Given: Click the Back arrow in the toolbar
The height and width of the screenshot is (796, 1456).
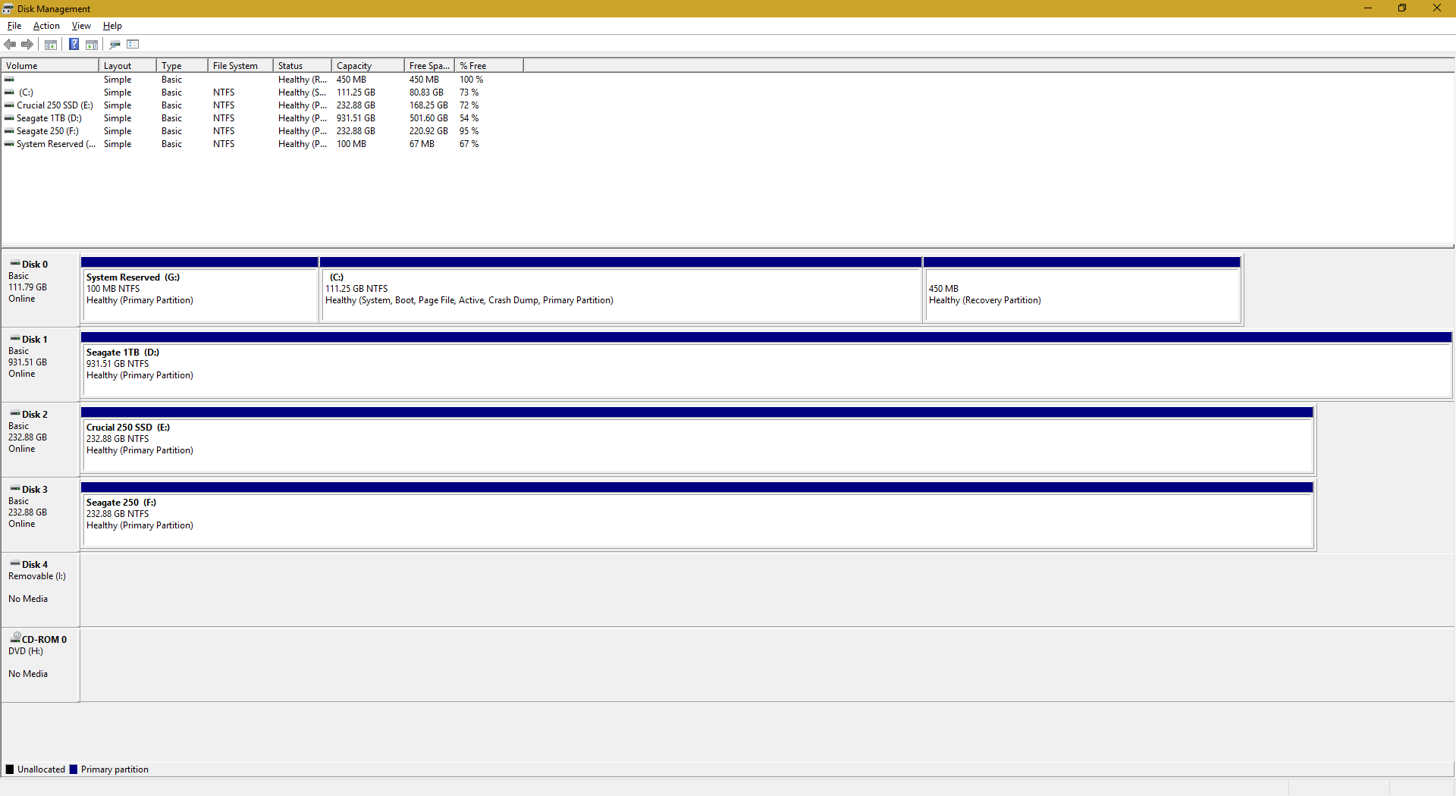Looking at the screenshot, I should click(10, 45).
